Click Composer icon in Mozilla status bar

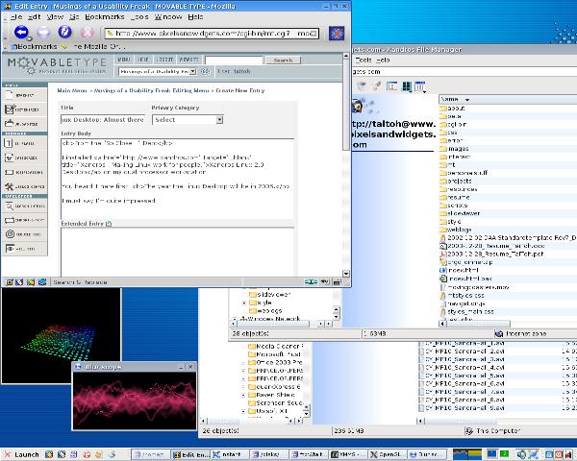31,282
